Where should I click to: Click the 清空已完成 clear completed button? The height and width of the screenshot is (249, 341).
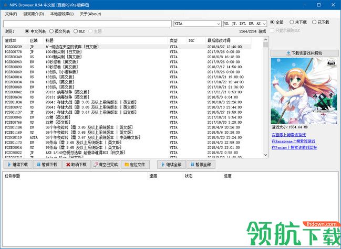pos(106,165)
